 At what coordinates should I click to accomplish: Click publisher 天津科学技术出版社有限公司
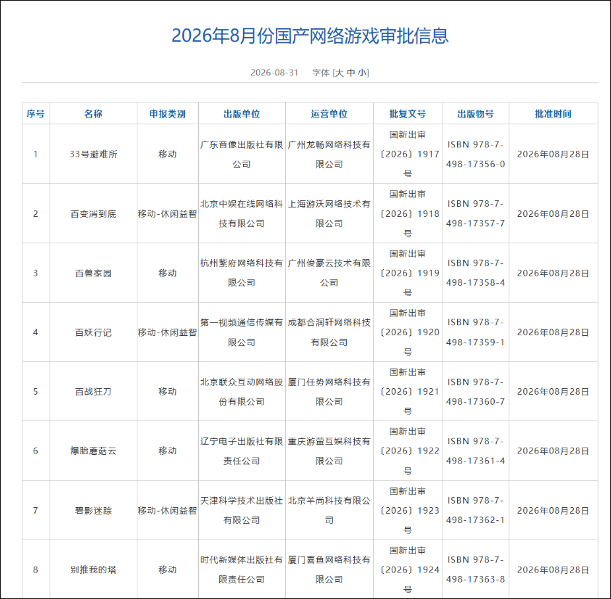point(242,510)
